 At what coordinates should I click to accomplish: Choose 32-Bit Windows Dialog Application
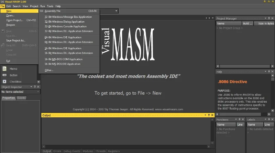click(69, 22)
